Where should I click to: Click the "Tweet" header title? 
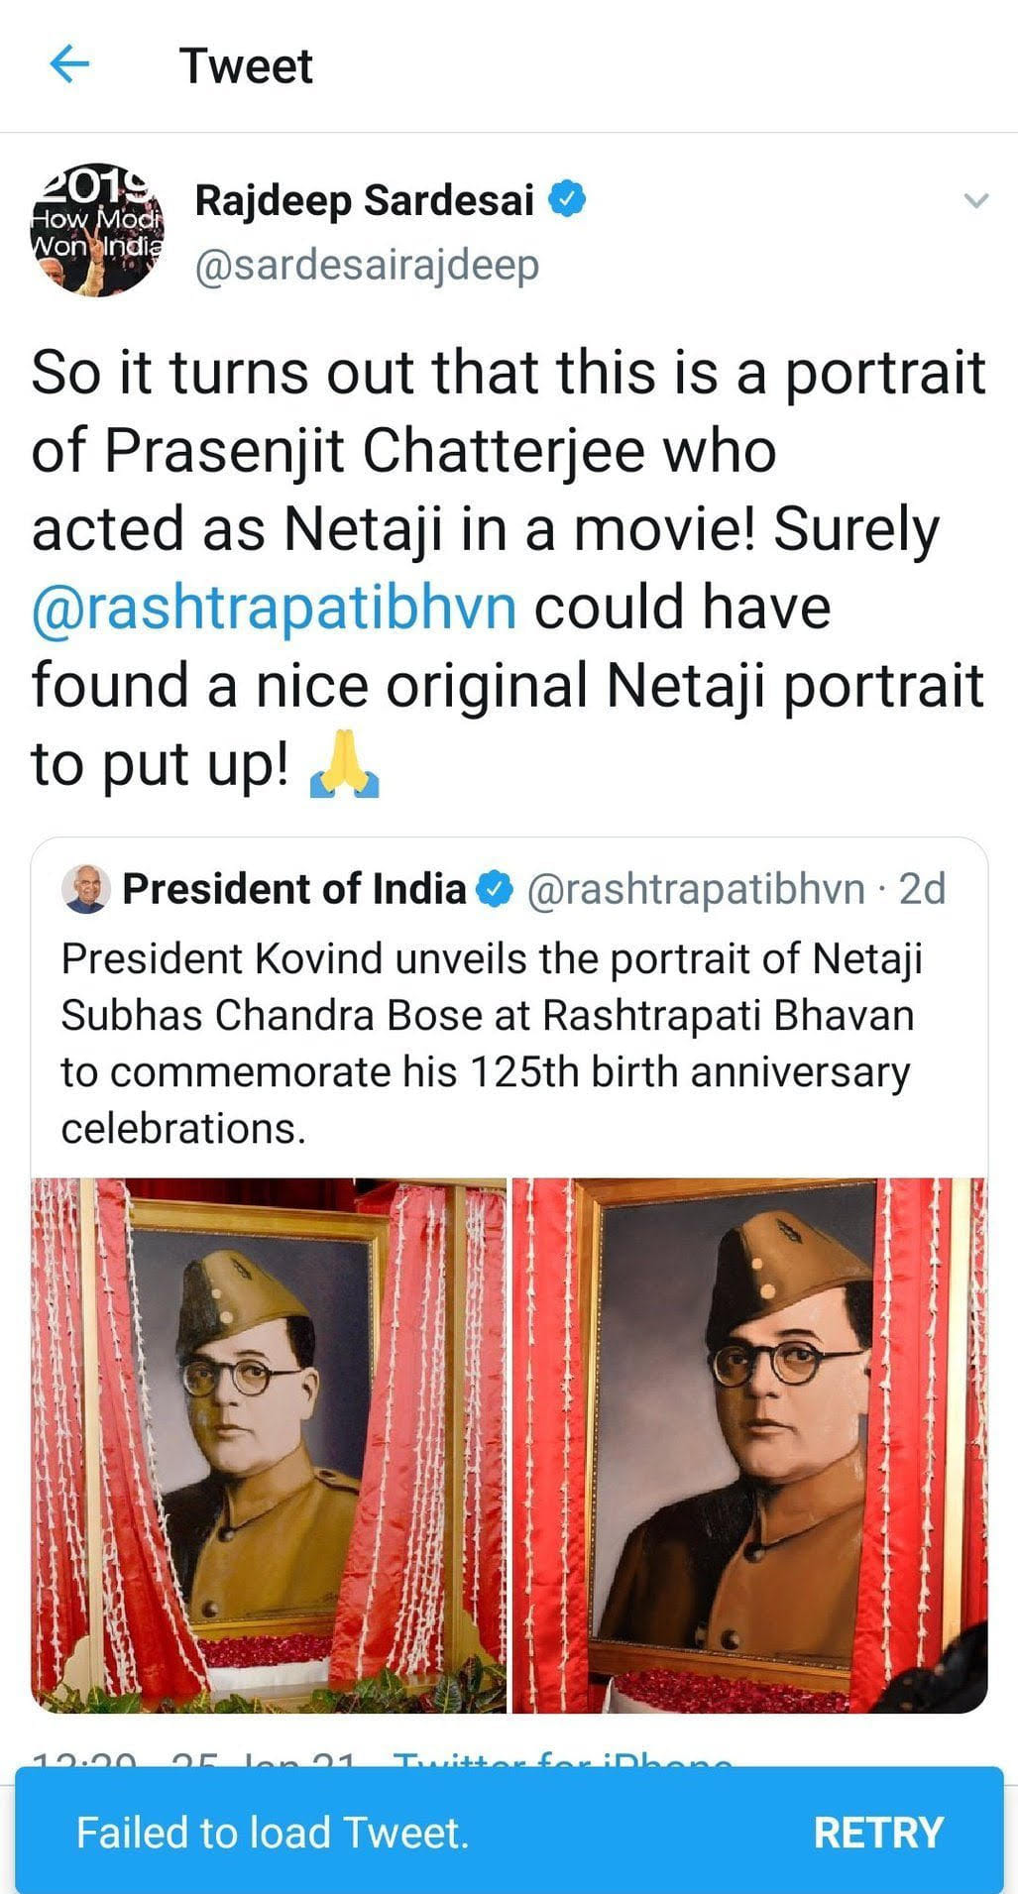pos(246,66)
